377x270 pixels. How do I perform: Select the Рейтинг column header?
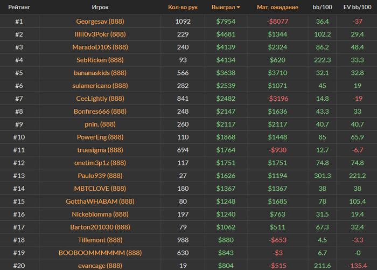[x=19, y=7]
